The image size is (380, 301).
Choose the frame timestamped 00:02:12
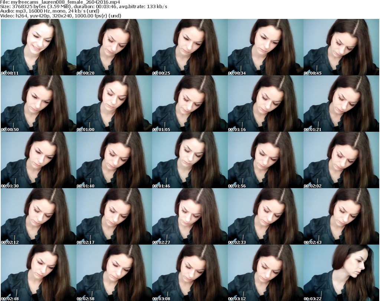coord(39,216)
